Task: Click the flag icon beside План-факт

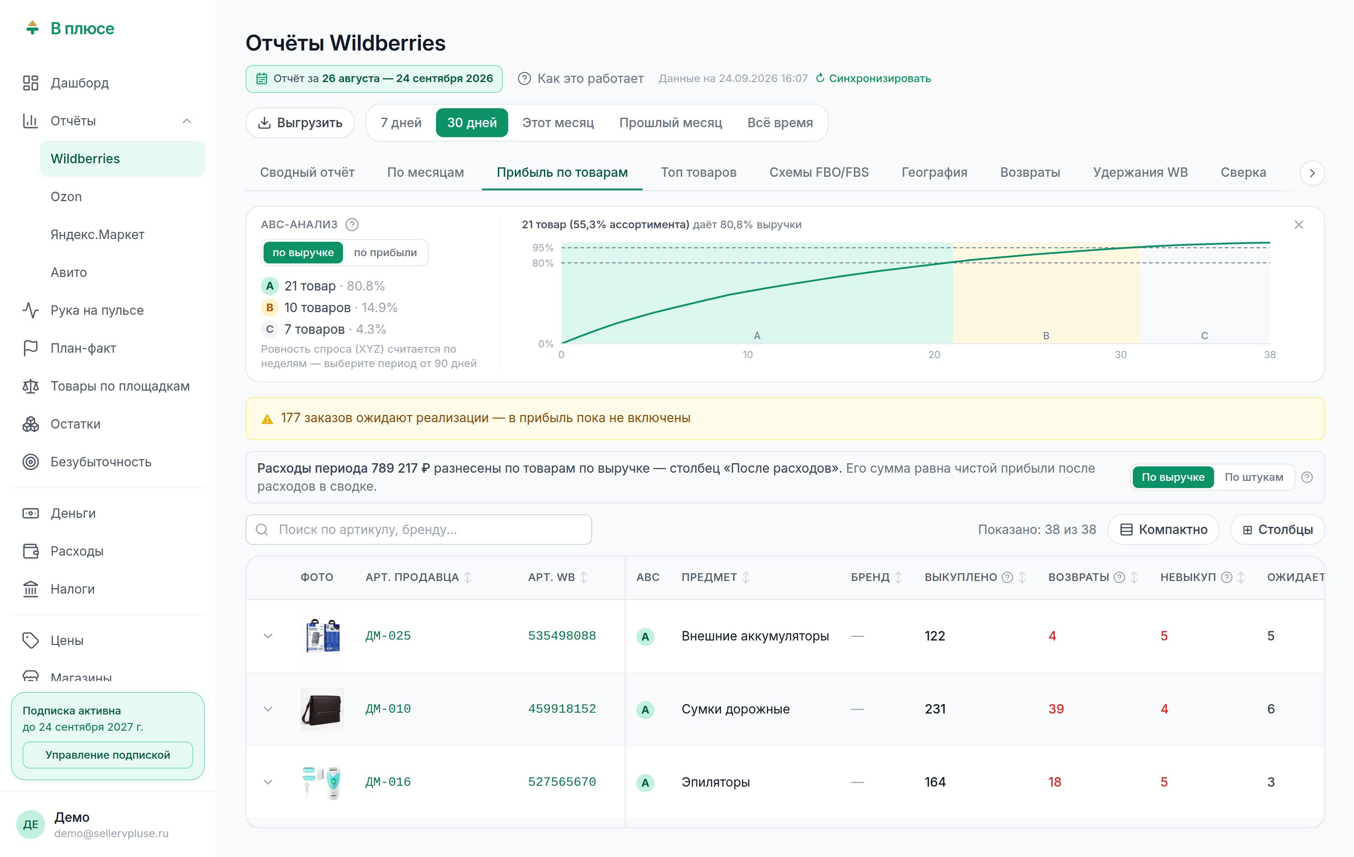Action: pos(30,348)
